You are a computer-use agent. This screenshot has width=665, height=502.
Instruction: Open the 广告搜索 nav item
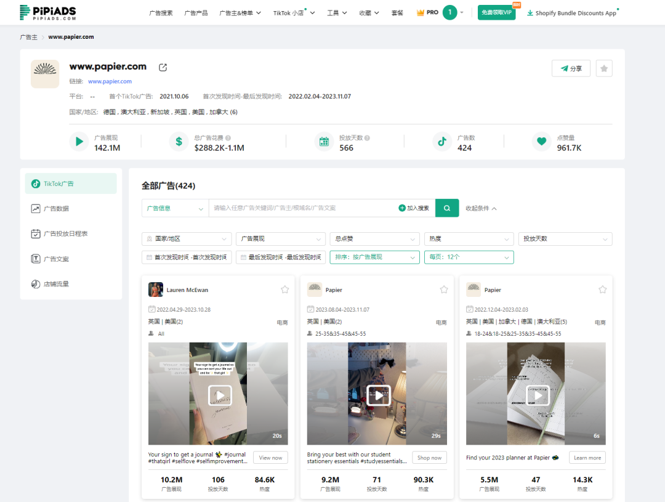tap(161, 13)
